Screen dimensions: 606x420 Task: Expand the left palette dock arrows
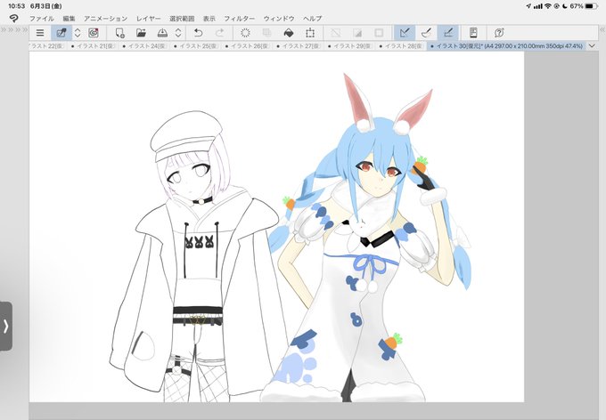tap(14, 29)
